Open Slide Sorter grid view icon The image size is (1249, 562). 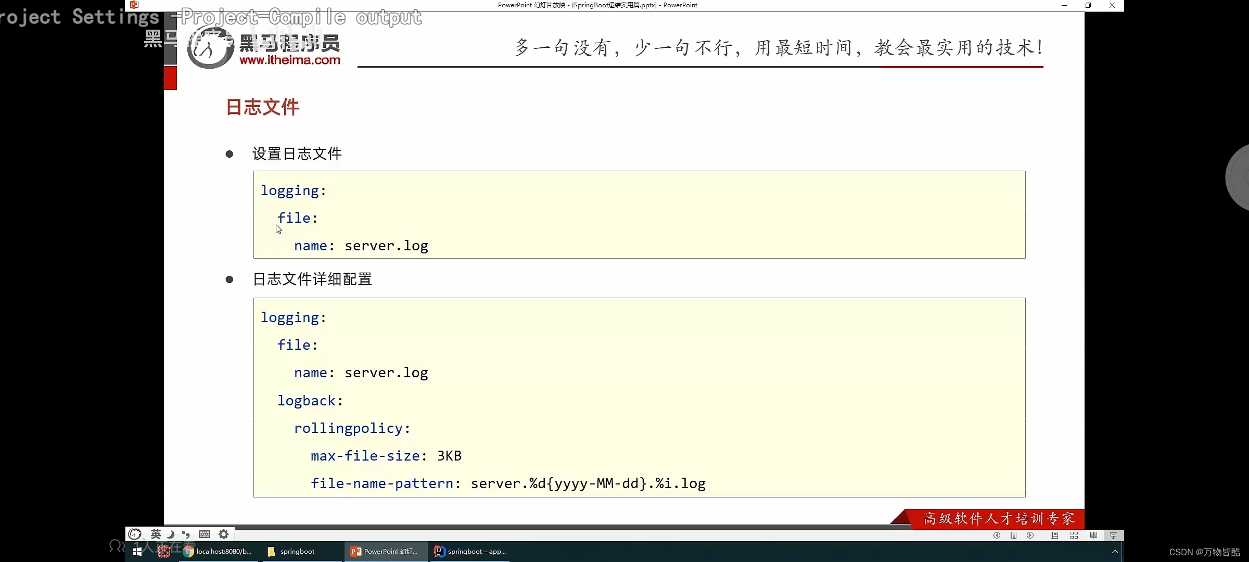pyautogui.click(x=1074, y=535)
